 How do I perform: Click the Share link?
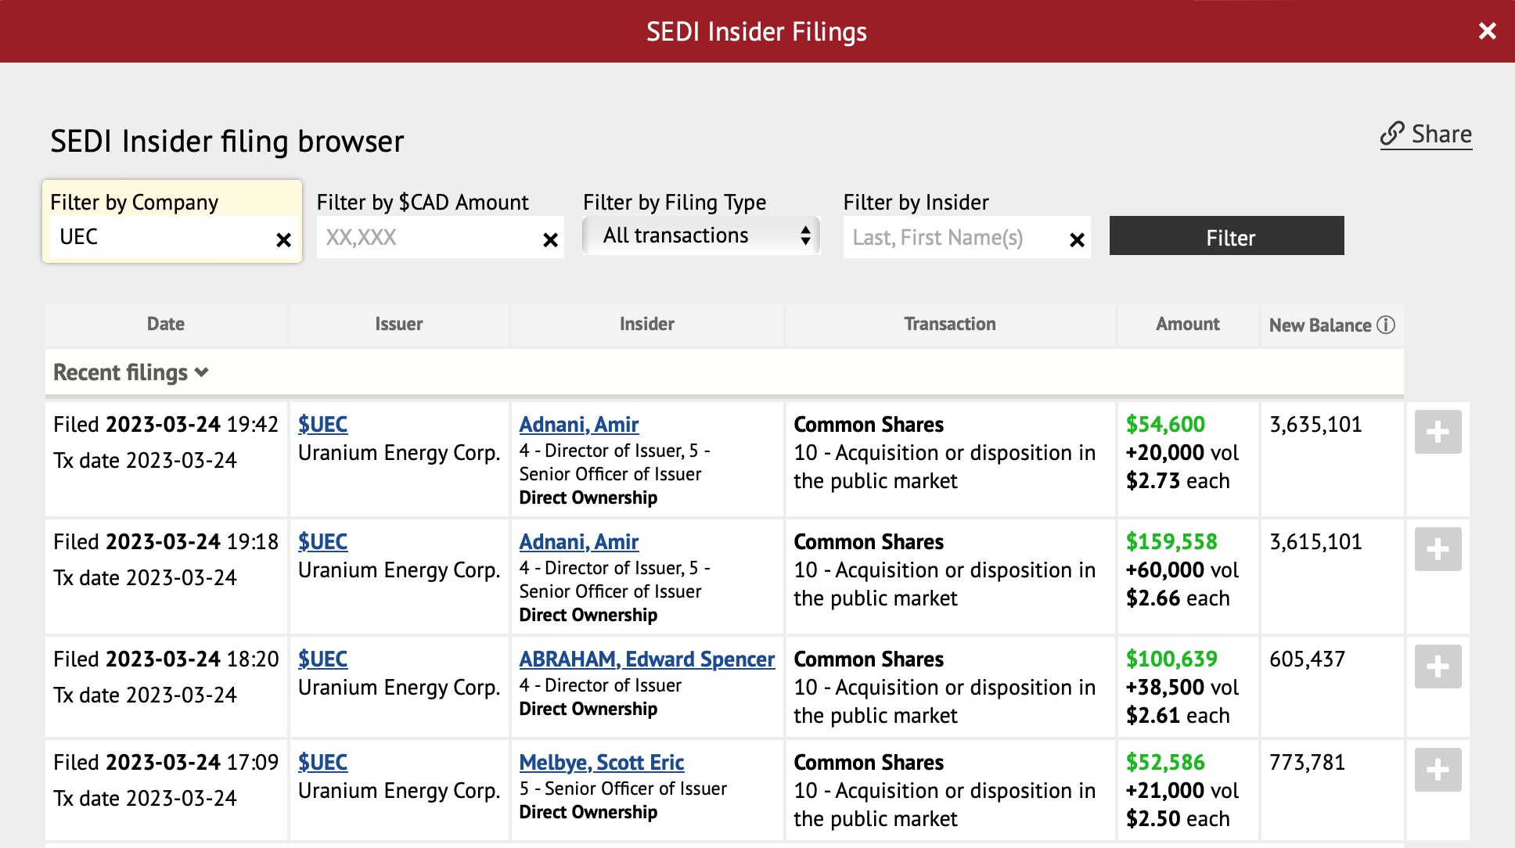click(1426, 134)
